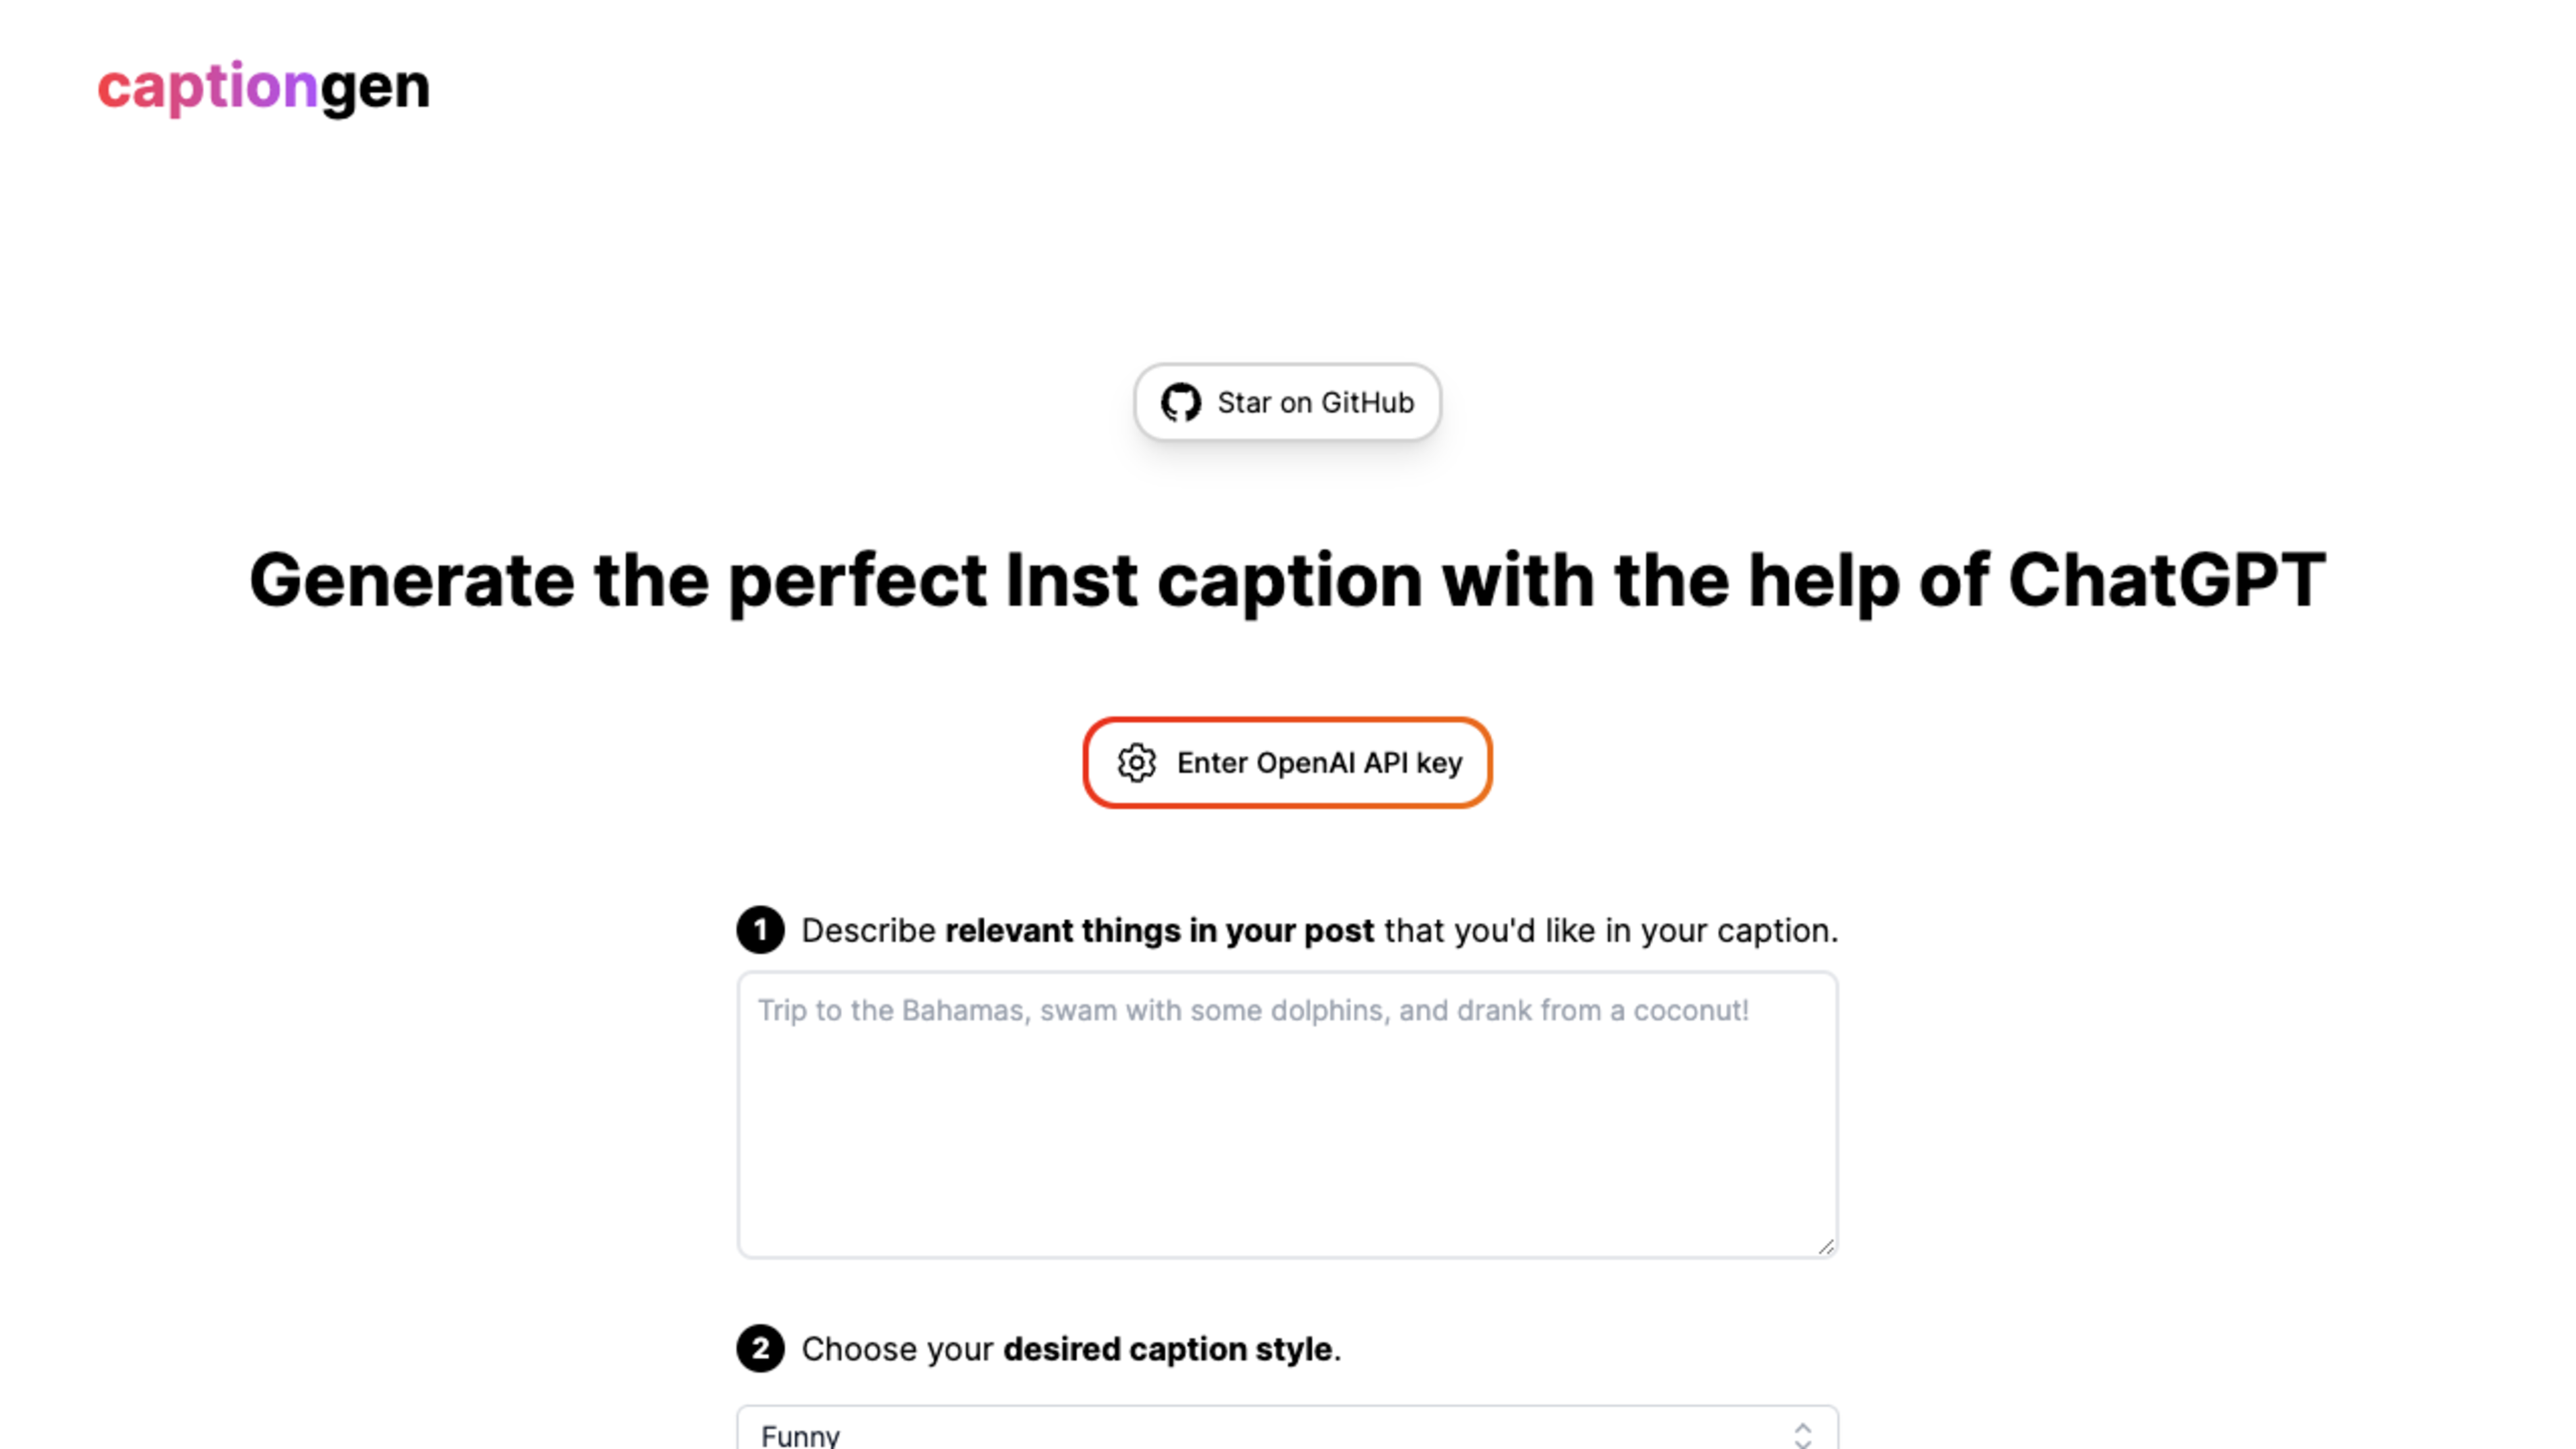
Task: Click the 'relevant things in your post' label
Action: pyautogui.click(x=1159, y=931)
